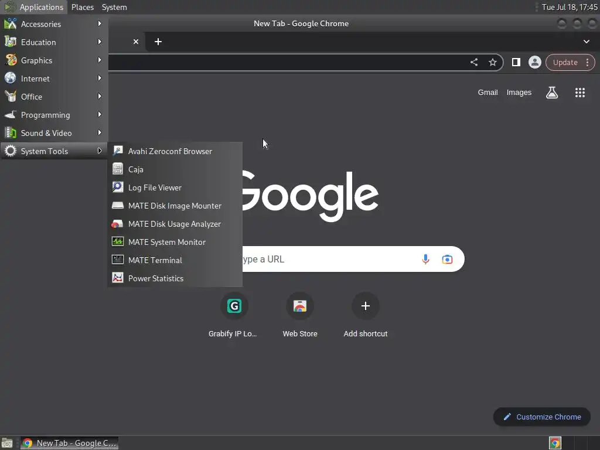Click the System Tools gear icon
600x450 pixels.
coord(11,151)
